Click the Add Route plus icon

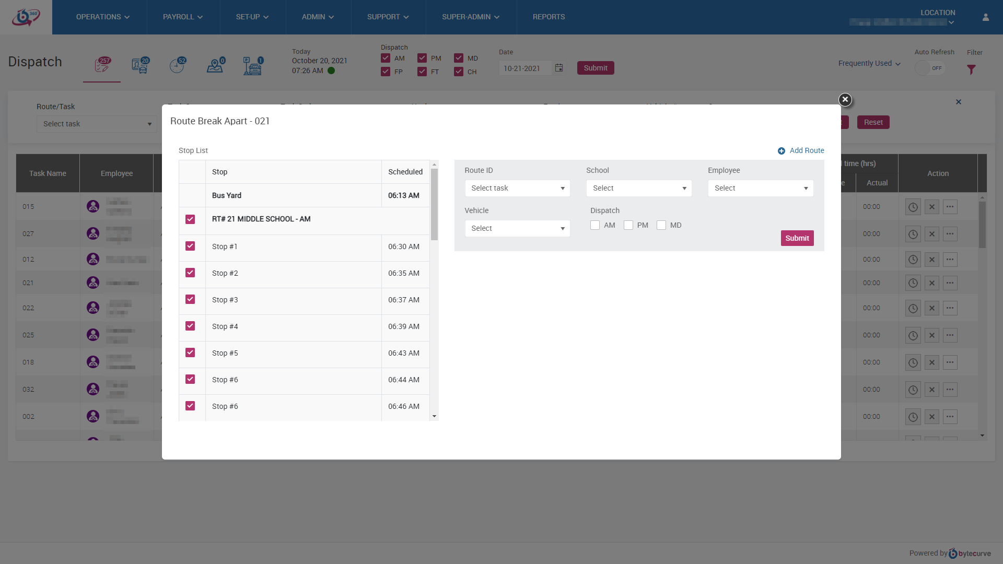point(782,151)
